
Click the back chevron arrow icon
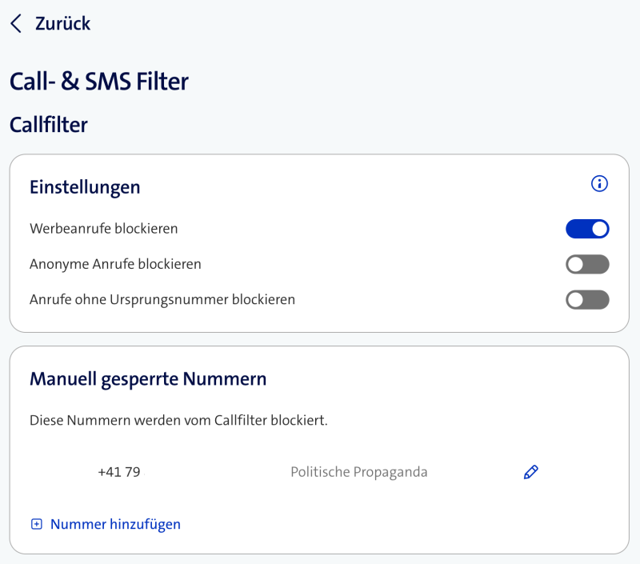pyautogui.click(x=16, y=24)
